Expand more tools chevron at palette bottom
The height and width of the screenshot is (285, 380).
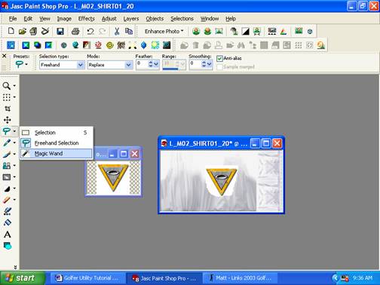15,267
